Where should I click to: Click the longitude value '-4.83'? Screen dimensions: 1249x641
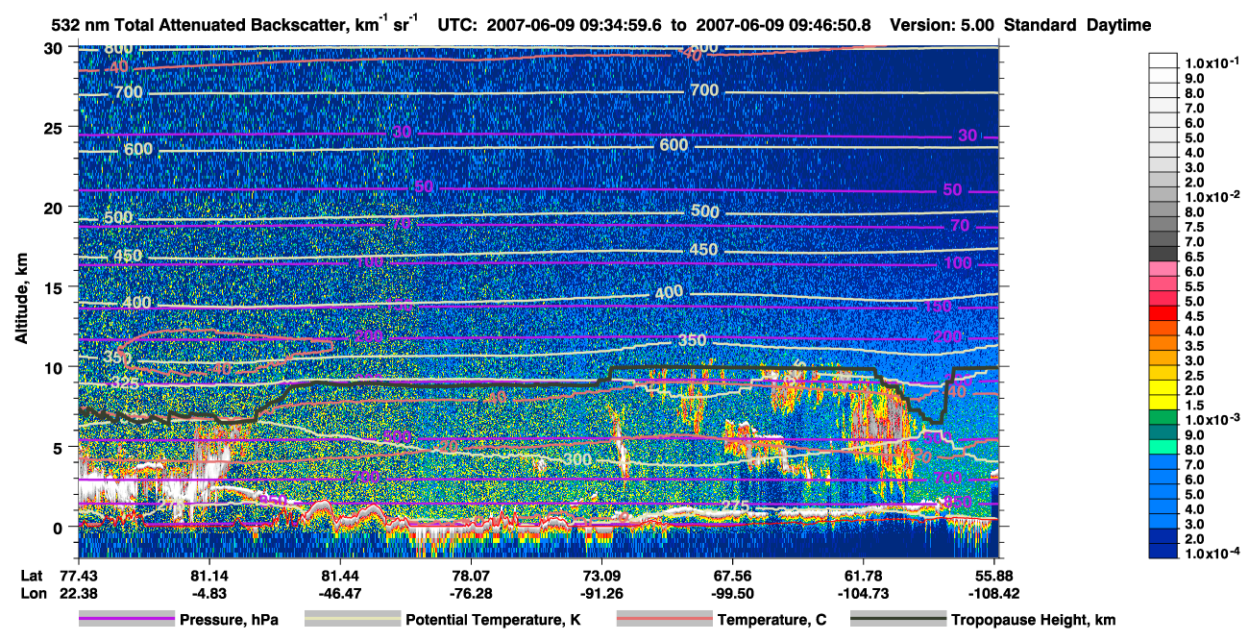click(x=209, y=593)
